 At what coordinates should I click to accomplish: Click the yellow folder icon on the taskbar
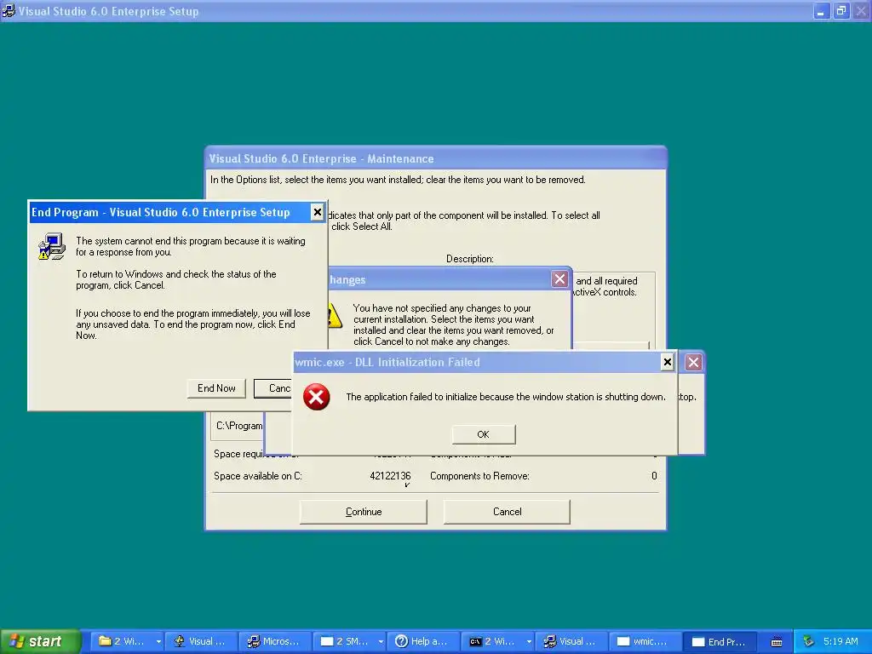105,640
